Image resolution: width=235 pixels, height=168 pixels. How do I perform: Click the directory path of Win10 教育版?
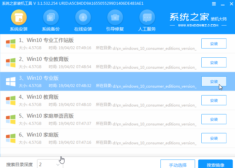(x=154, y=105)
